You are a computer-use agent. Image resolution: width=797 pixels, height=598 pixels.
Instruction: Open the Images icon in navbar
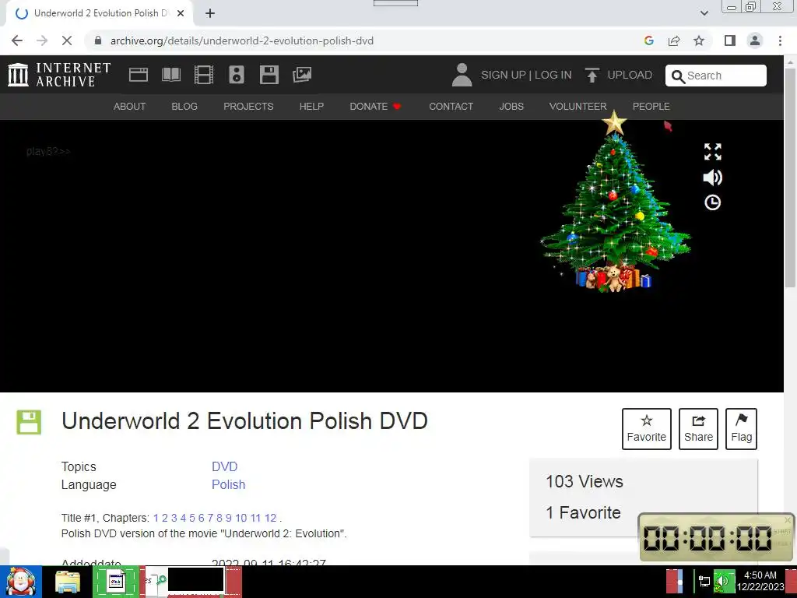pos(302,75)
